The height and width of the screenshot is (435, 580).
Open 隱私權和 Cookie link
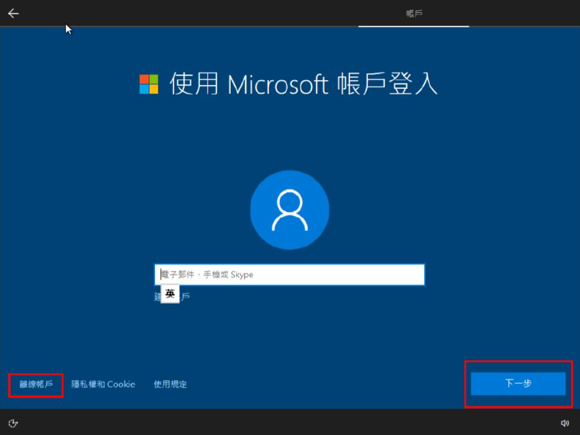point(103,384)
